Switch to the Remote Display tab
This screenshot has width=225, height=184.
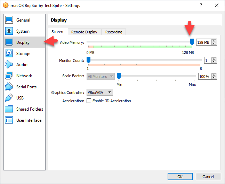pos(84,32)
